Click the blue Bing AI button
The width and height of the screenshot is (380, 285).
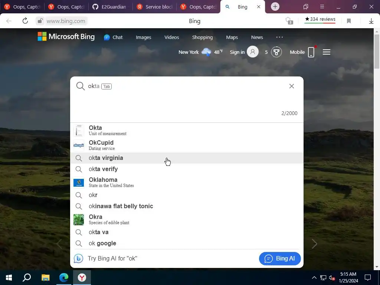click(x=280, y=259)
